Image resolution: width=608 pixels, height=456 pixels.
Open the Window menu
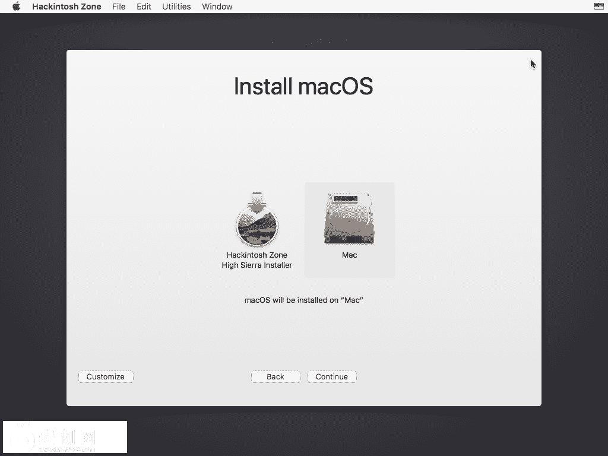pyautogui.click(x=217, y=7)
